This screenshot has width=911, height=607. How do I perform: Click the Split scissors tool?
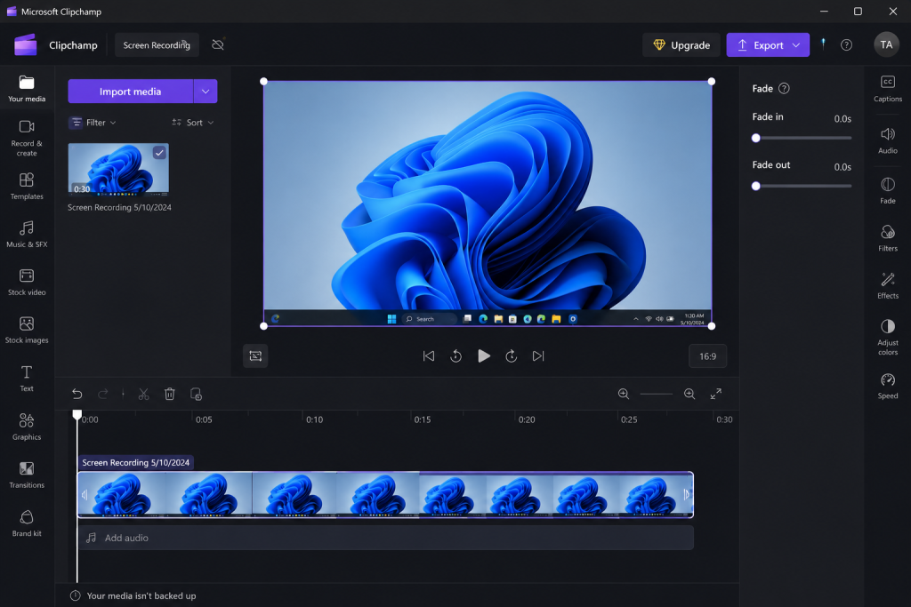(x=143, y=394)
